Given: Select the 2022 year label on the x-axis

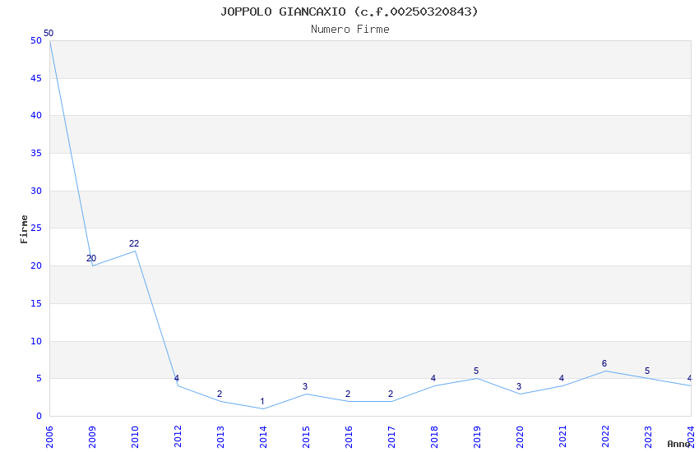Looking at the screenshot, I should tap(605, 436).
